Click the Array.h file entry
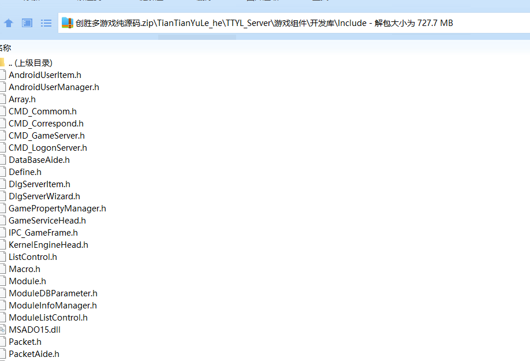 [x=22, y=99]
